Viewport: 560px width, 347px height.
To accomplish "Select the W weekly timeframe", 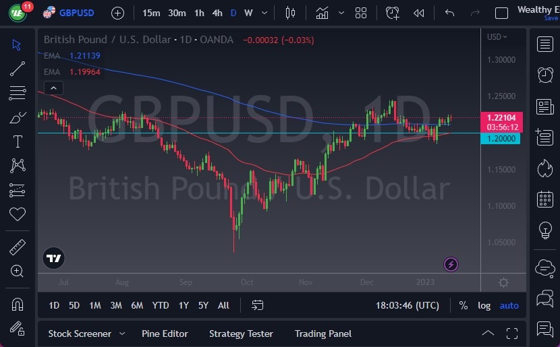I will (x=248, y=13).
